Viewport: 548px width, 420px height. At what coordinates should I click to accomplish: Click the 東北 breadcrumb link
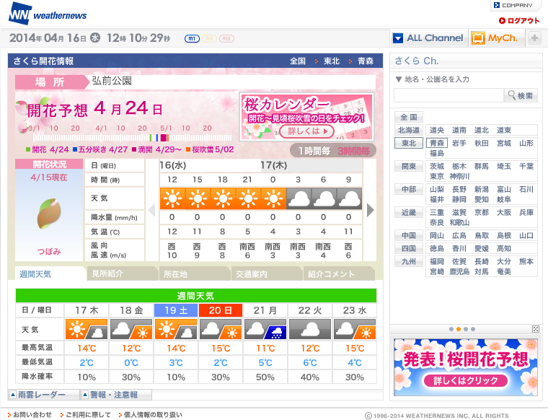(331, 61)
